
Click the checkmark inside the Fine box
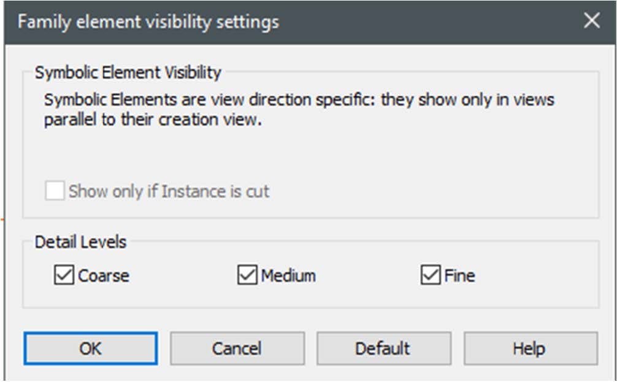[431, 275]
